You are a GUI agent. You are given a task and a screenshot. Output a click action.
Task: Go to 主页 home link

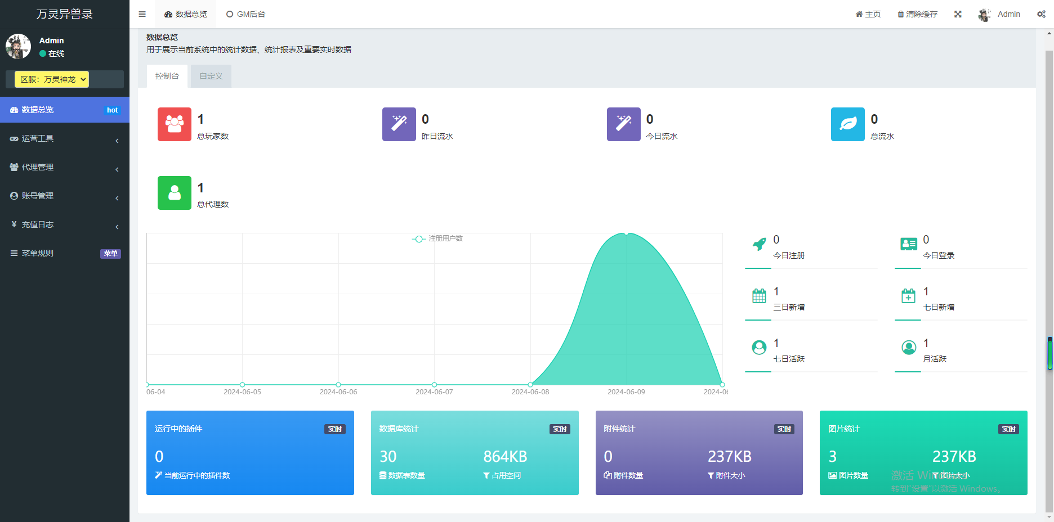point(868,14)
